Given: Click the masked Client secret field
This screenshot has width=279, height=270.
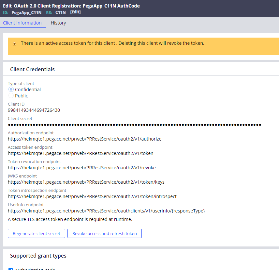Looking at the screenshot, I should pos(134,125).
